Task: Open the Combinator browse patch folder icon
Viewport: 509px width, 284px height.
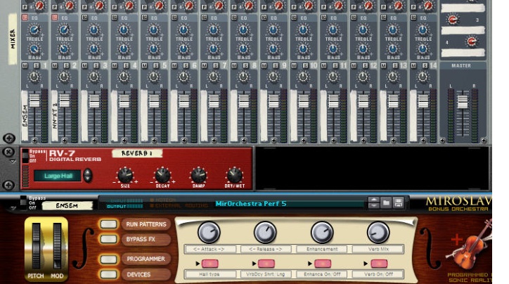Action: [386, 203]
